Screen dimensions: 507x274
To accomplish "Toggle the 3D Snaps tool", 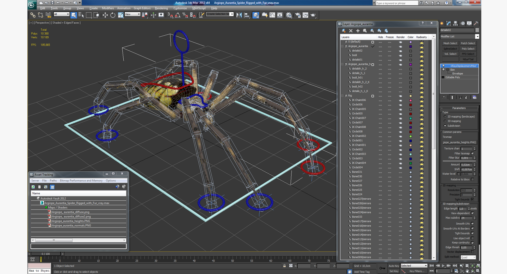I will pyautogui.click(x=170, y=15).
